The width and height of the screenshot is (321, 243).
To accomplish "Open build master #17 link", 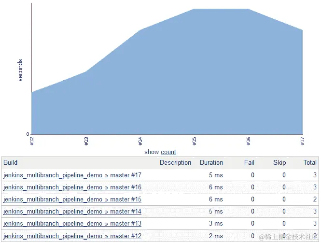I will coord(72,175).
